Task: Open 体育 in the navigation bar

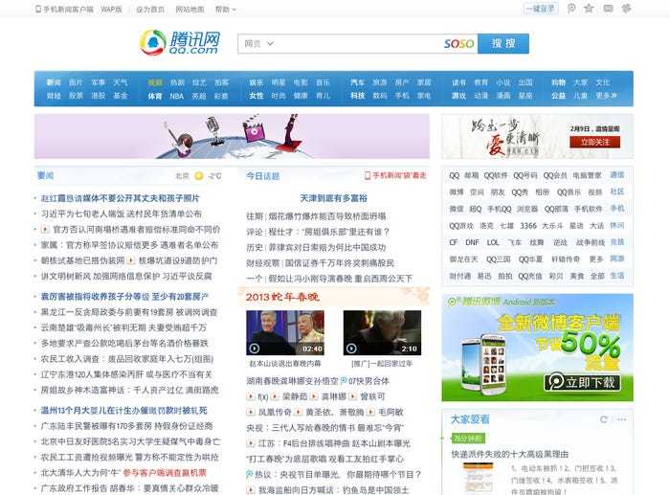Action: click(155, 96)
